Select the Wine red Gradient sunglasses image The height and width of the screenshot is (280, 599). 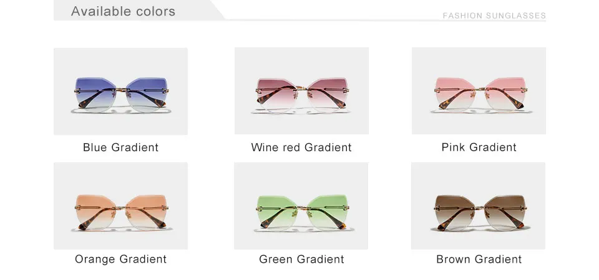click(301, 91)
